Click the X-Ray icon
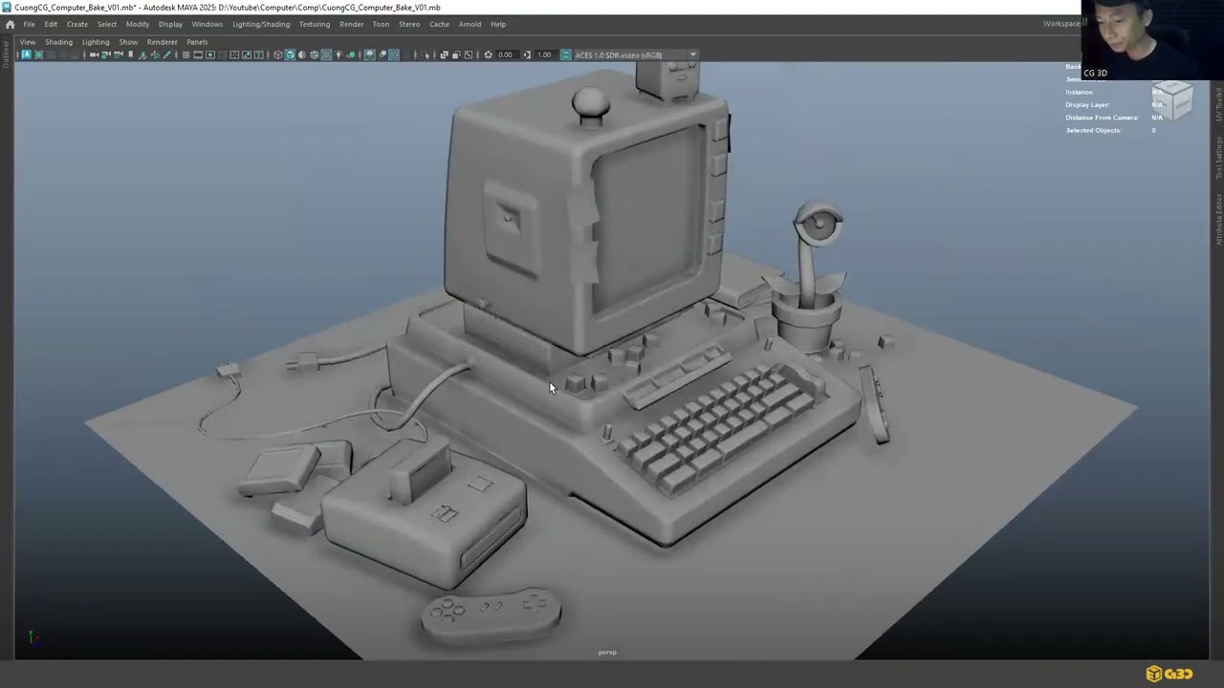 click(x=444, y=54)
